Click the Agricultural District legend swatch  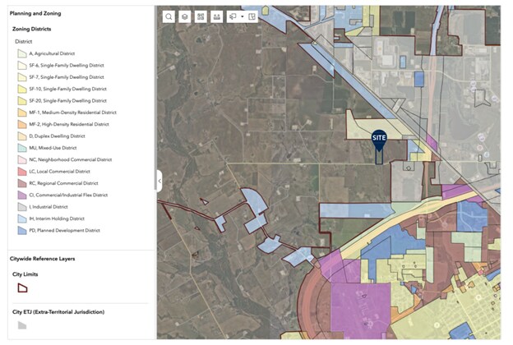click(x=22, y=53)
